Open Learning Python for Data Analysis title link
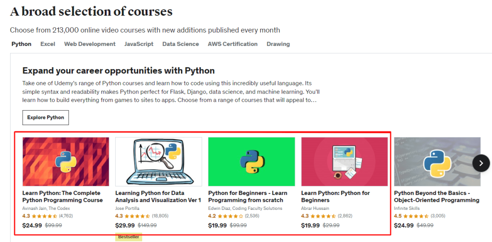 tap(158, 196)
